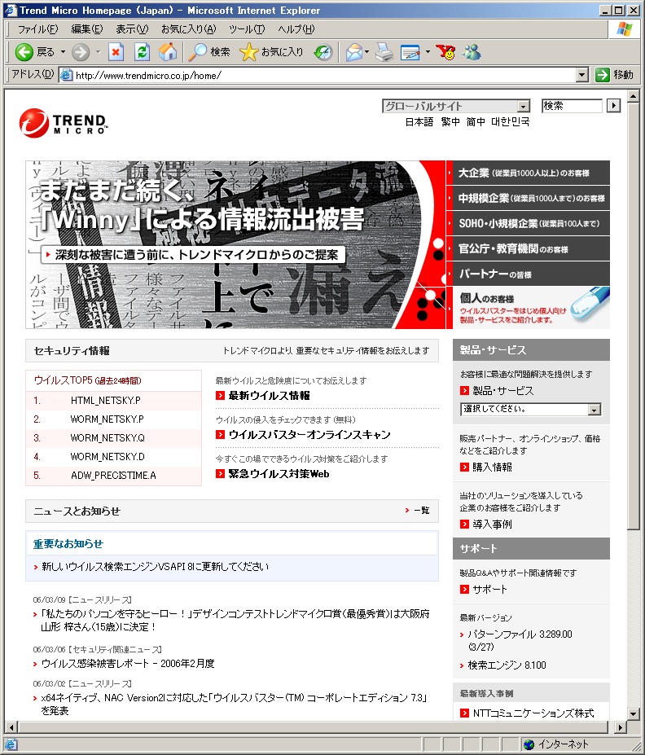Image resolution: width=645 pixels, height=755 pixels.
Task: Click red arrow beside 最新ウイルス情報
Action: [x=220, y=395]
